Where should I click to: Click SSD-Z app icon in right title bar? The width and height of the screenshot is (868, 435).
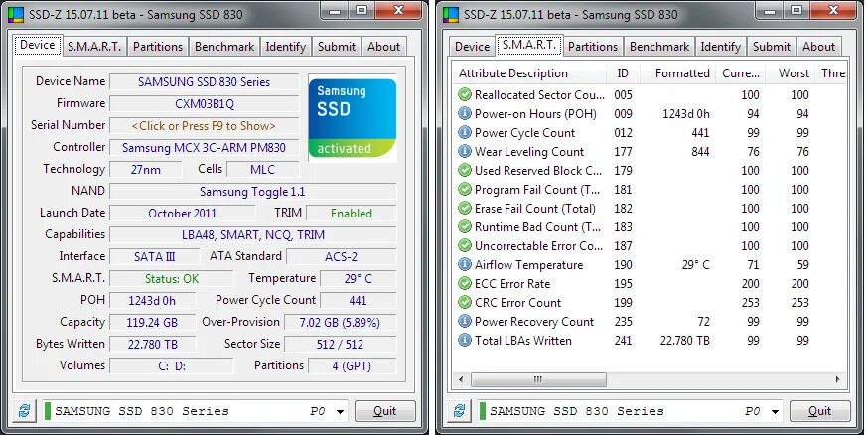click(452, 14)
